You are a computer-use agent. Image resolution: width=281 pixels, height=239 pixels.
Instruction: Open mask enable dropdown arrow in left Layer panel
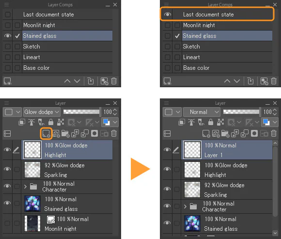[x=79, y=122]
